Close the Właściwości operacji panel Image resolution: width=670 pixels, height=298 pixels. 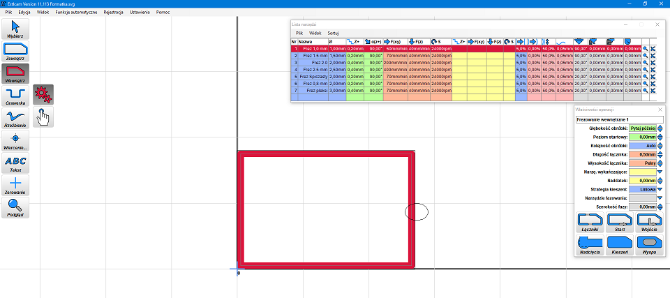click(660, 110)
